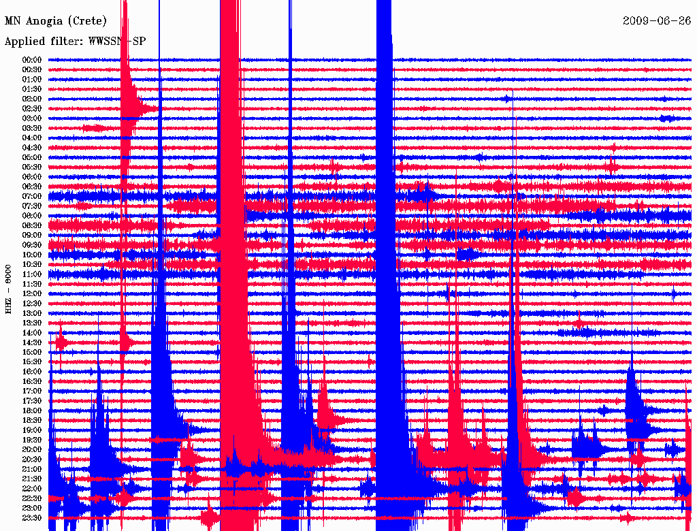Select the 03:30 time label

click(32, 128)
